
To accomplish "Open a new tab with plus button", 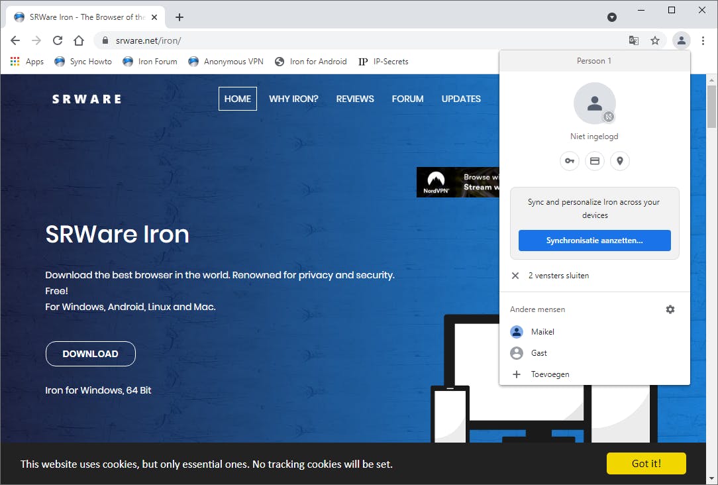I will (179, 17).
